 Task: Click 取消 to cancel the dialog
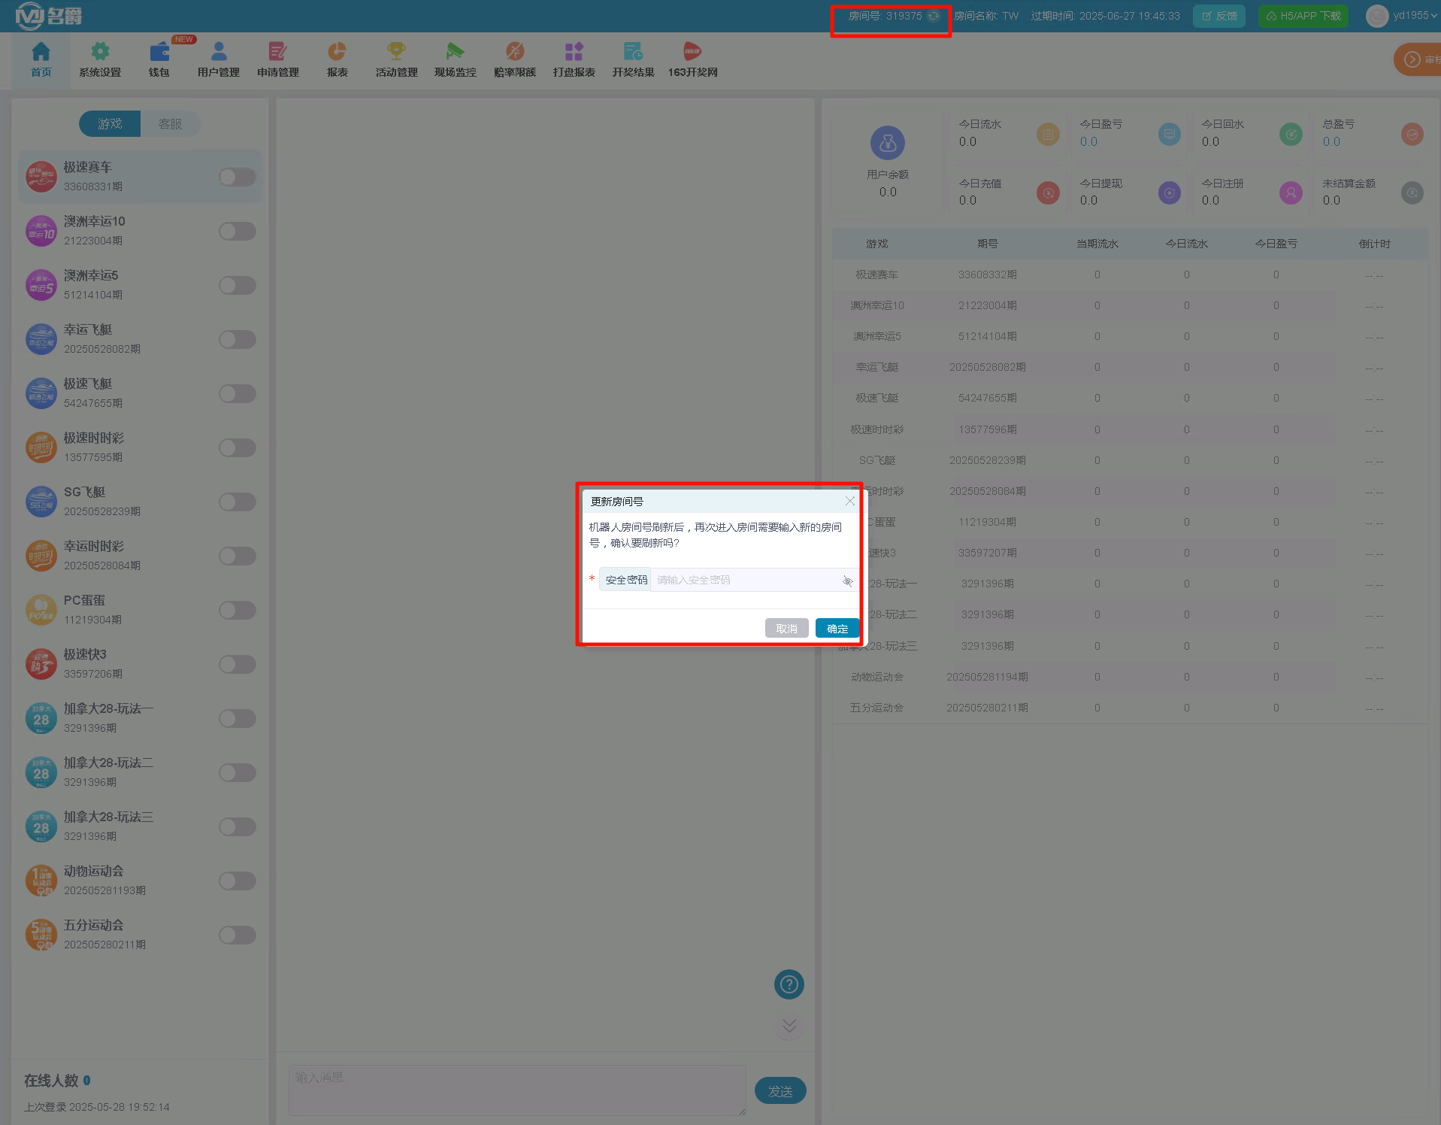[x=786, y=629]
